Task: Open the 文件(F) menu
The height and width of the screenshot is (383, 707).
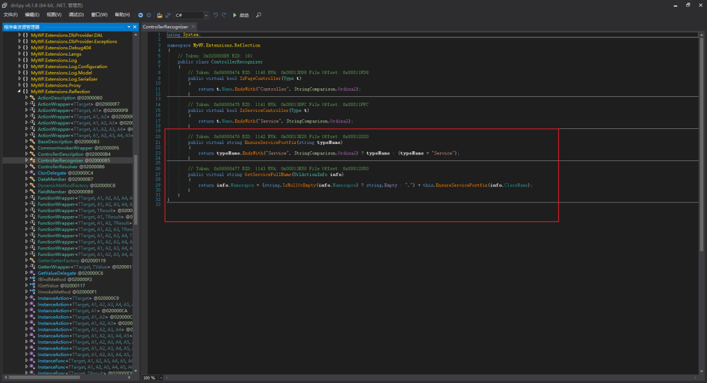Action: pos(10,15)
